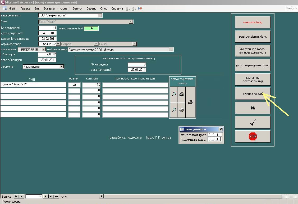The width and height of the screenshot is (298, 204).
Task: Open the банк dropdown arrow
Action: click(x=131, y=22)
